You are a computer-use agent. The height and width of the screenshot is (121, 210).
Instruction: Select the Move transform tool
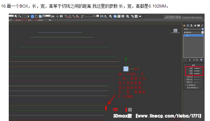coord(32,16)
